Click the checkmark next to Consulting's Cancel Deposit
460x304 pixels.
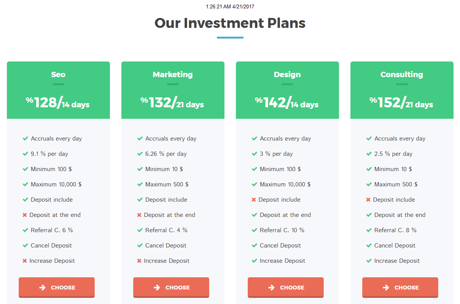click(x=369, y=246)
